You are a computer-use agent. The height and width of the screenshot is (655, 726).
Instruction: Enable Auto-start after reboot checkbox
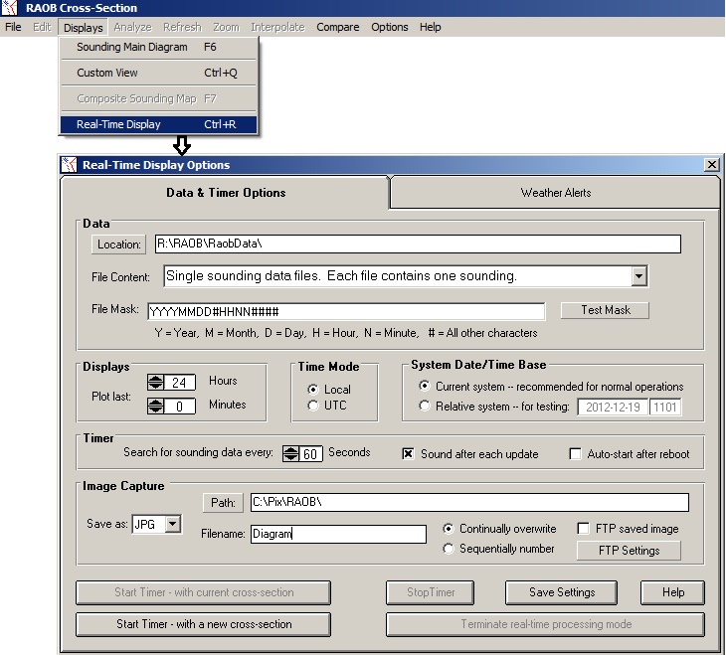[575, 453]
